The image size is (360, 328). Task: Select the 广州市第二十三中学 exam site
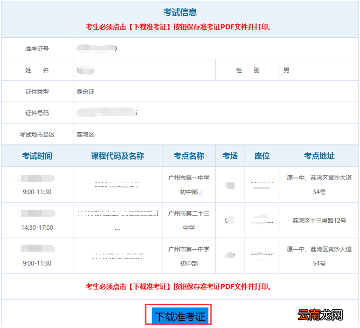point(189,220)
